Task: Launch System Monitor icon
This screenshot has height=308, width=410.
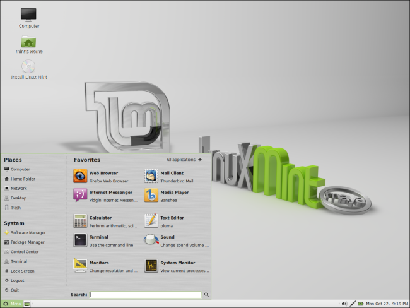Action: (x=151, y=266)
